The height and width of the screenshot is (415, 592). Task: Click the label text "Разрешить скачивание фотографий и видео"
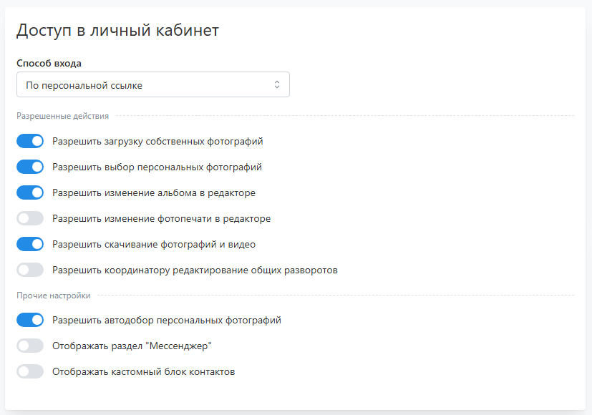(x=154, y=244)
